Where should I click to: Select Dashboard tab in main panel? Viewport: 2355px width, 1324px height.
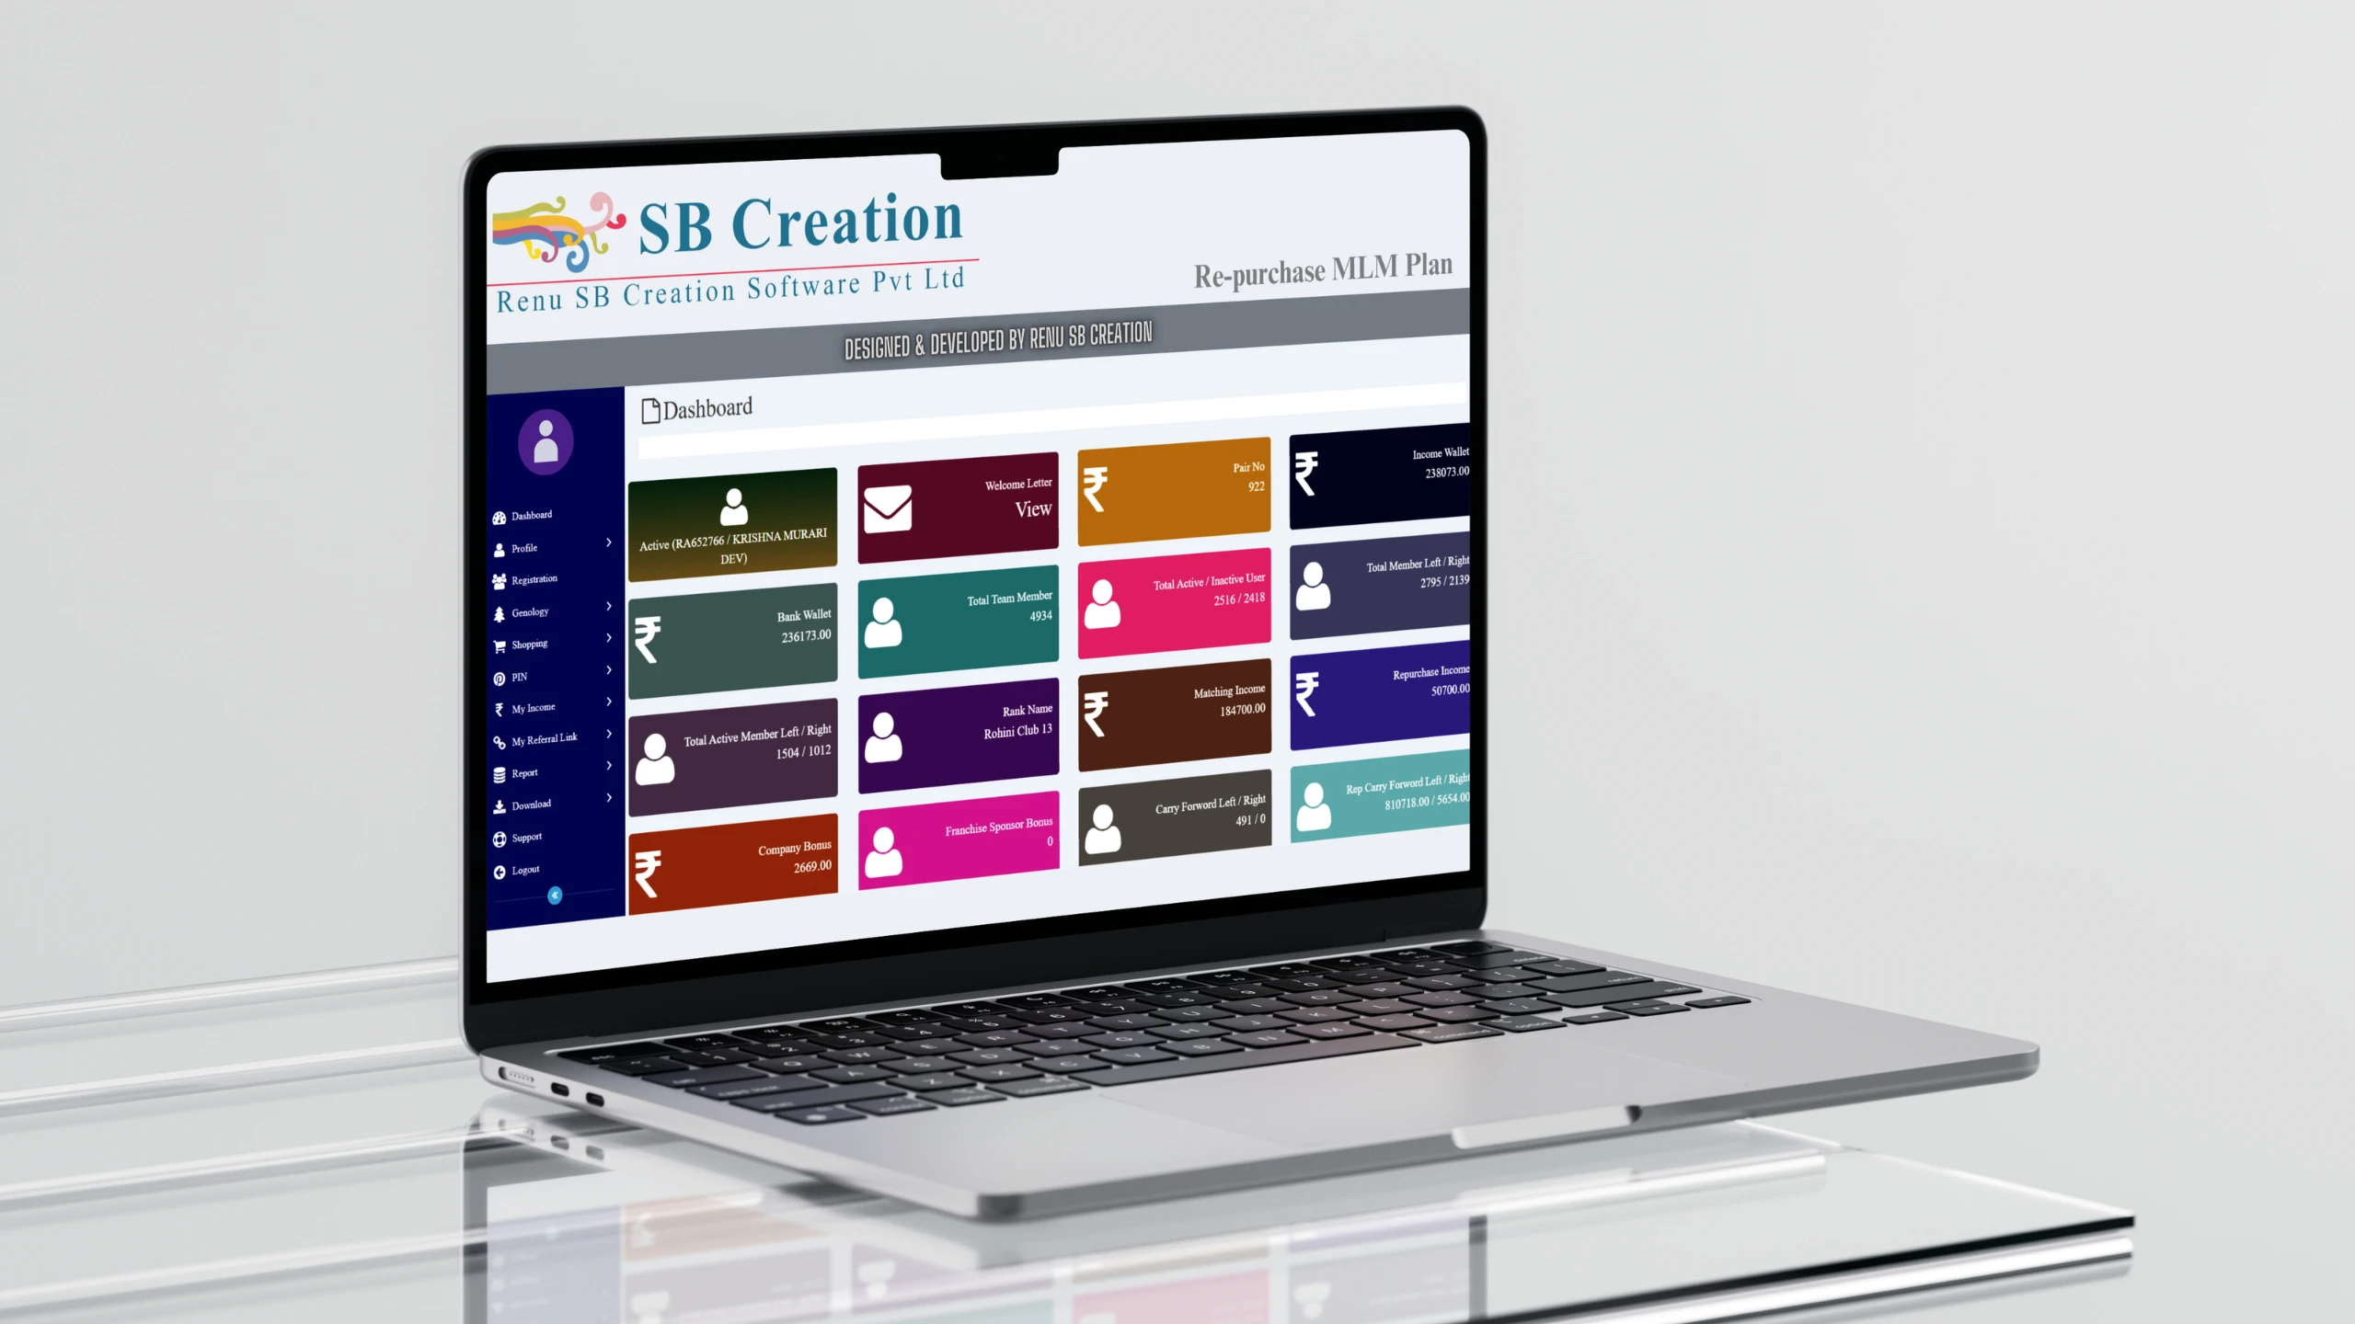(x=704, y=407)
